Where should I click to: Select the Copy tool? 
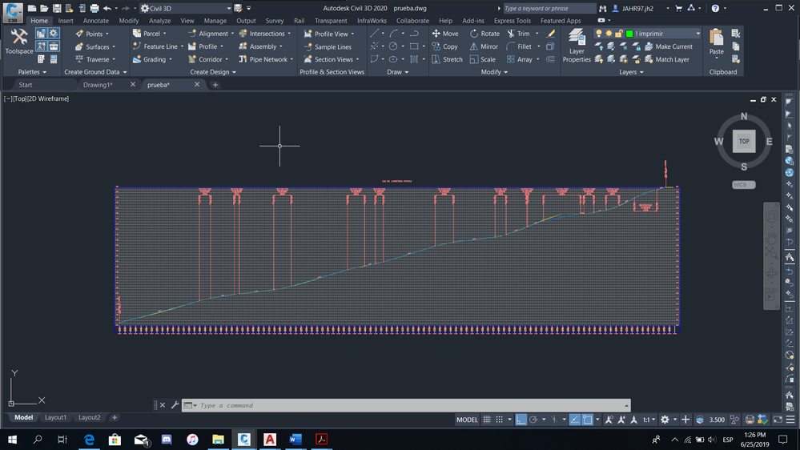pos(445,46)
